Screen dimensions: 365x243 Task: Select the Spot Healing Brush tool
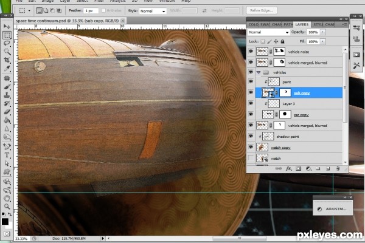coord(7,78)
